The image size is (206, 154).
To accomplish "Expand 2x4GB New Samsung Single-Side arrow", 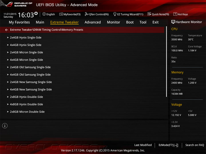I will click(8, 82).
